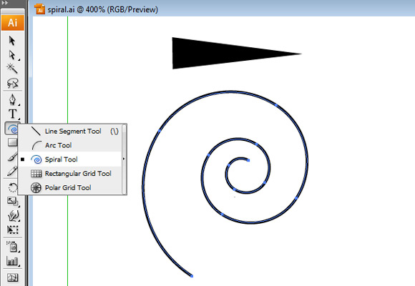Select the Pencil tool

[12, 171]
